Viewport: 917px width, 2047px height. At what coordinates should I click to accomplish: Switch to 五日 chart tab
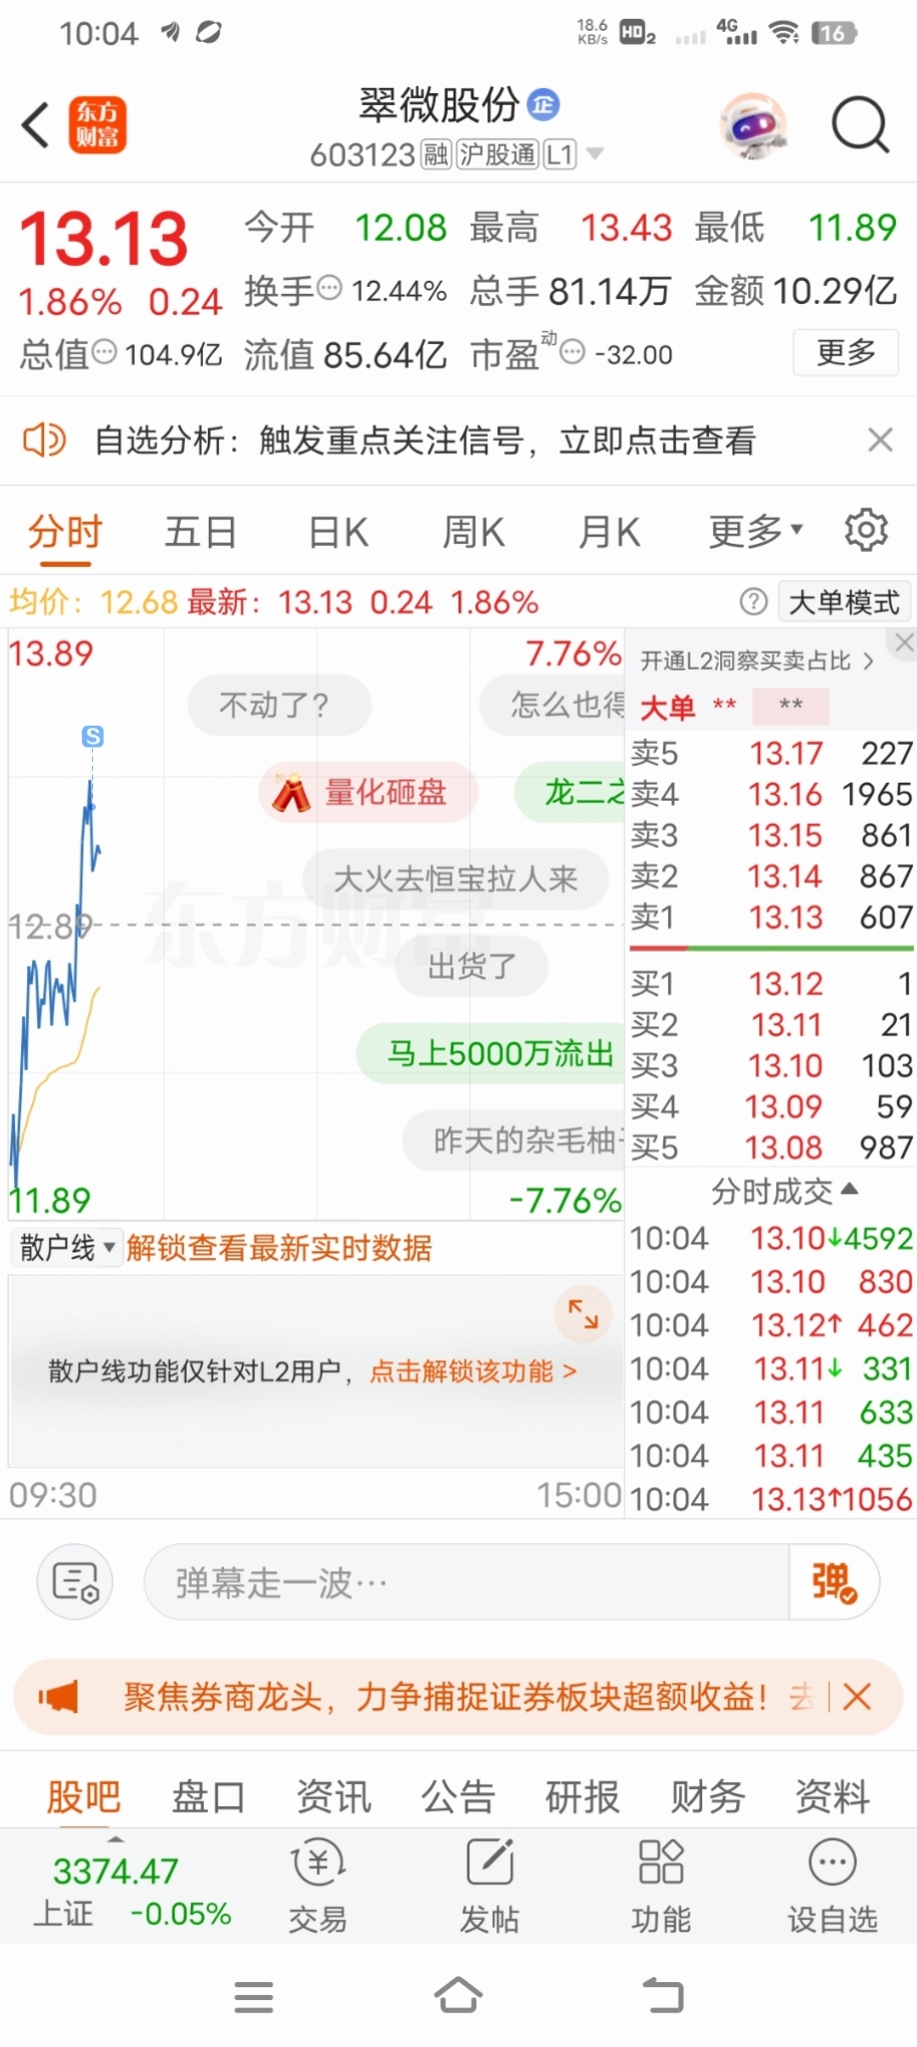[201, 533]
